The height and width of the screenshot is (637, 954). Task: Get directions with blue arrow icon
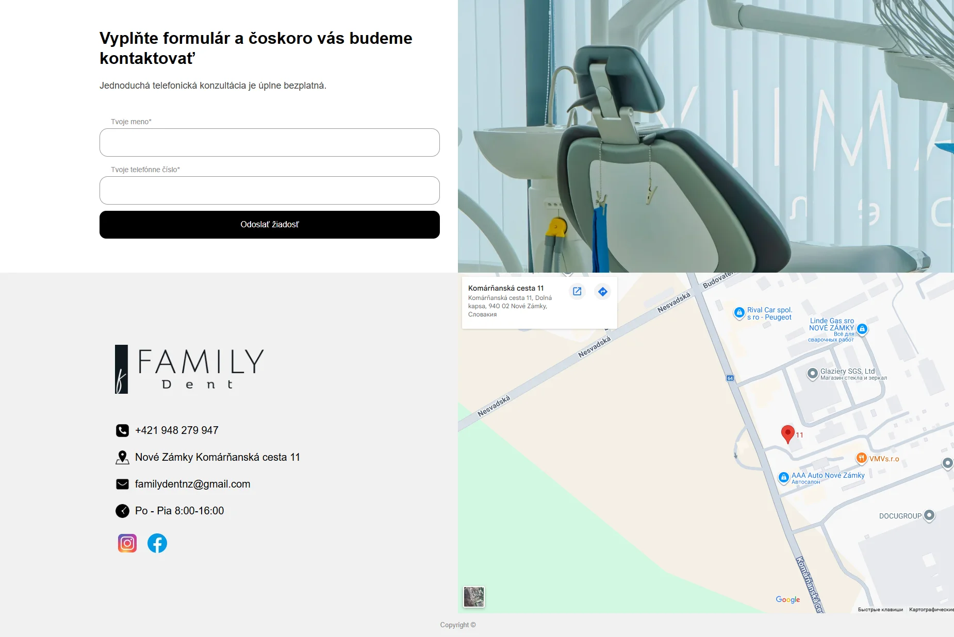(603, 291)
